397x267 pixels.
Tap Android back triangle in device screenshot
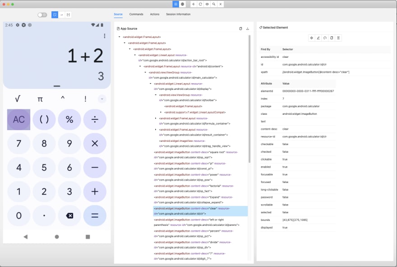tap(26, 237)
